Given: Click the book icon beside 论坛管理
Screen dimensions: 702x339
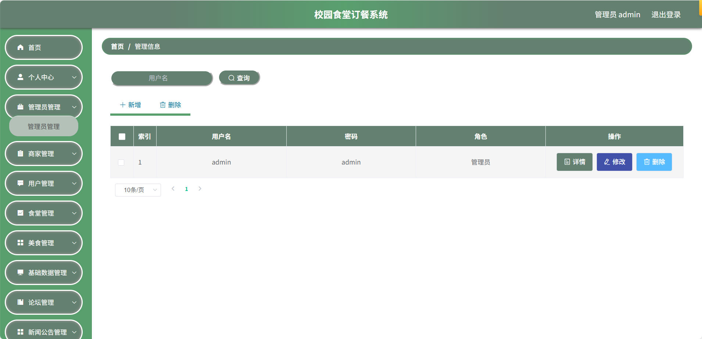Looking at the screenshot, I should (x=21, y=302).
